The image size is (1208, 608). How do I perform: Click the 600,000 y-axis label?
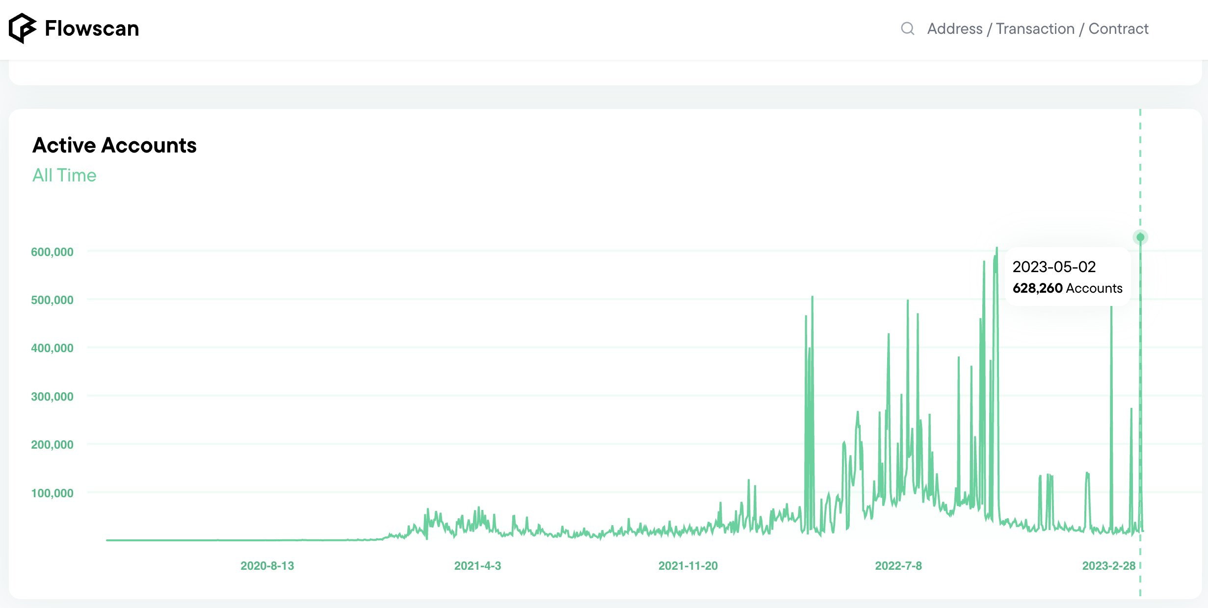click(x=52, y=252)
